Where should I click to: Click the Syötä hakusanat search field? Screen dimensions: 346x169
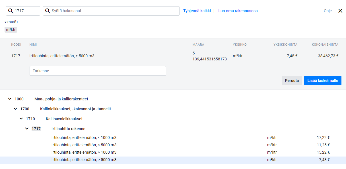111,11
